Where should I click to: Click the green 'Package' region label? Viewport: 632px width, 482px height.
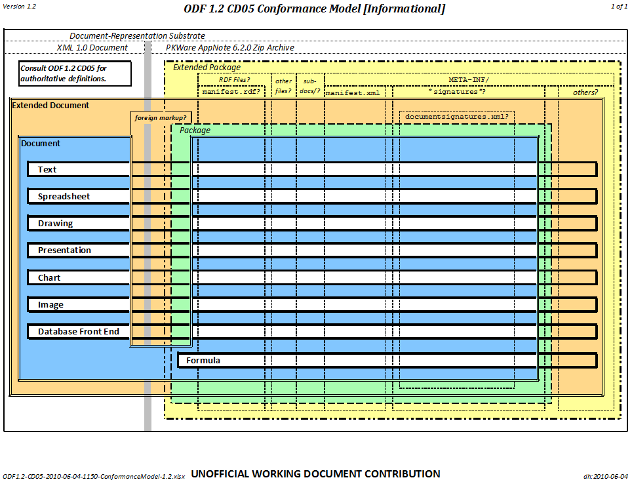click(x=195, y=131)
